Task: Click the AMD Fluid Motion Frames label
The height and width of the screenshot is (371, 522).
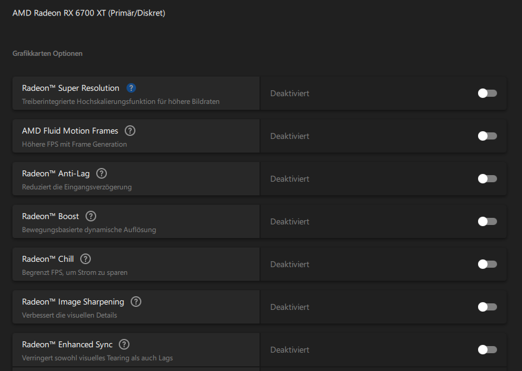Action: (x=70, y=131)
